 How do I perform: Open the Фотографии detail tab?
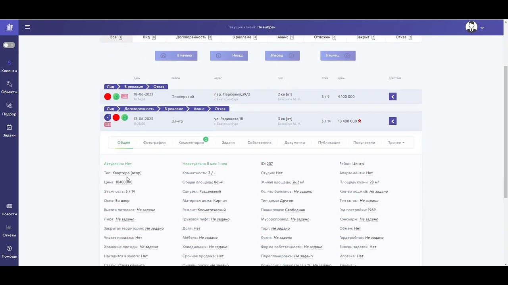click(x=154, y=142)
